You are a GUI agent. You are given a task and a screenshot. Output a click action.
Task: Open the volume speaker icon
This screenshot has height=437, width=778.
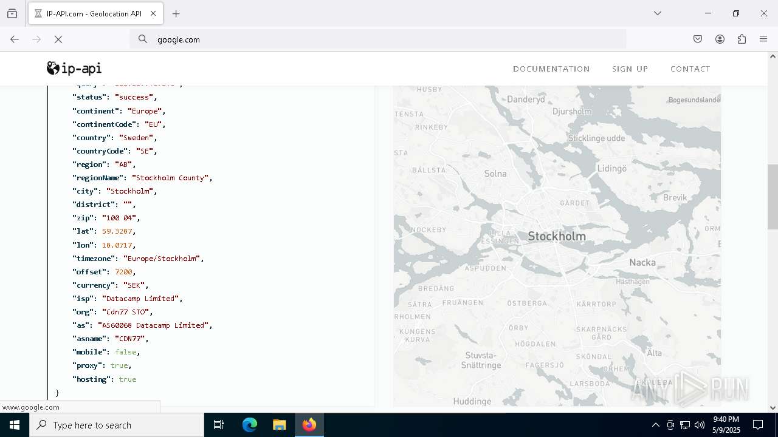click(700, 425)
